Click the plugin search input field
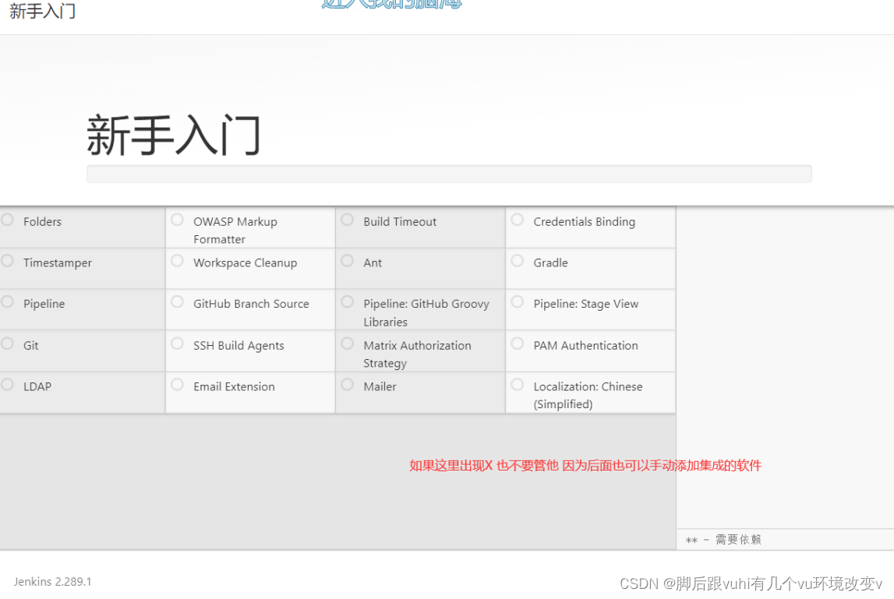Image resolution: width=894 pixels, height=599 pixels. pos(449,173)
